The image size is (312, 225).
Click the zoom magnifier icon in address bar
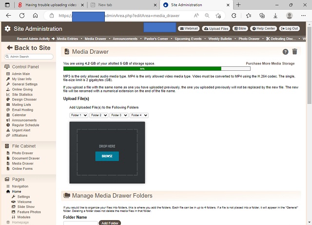coord(207,16)
